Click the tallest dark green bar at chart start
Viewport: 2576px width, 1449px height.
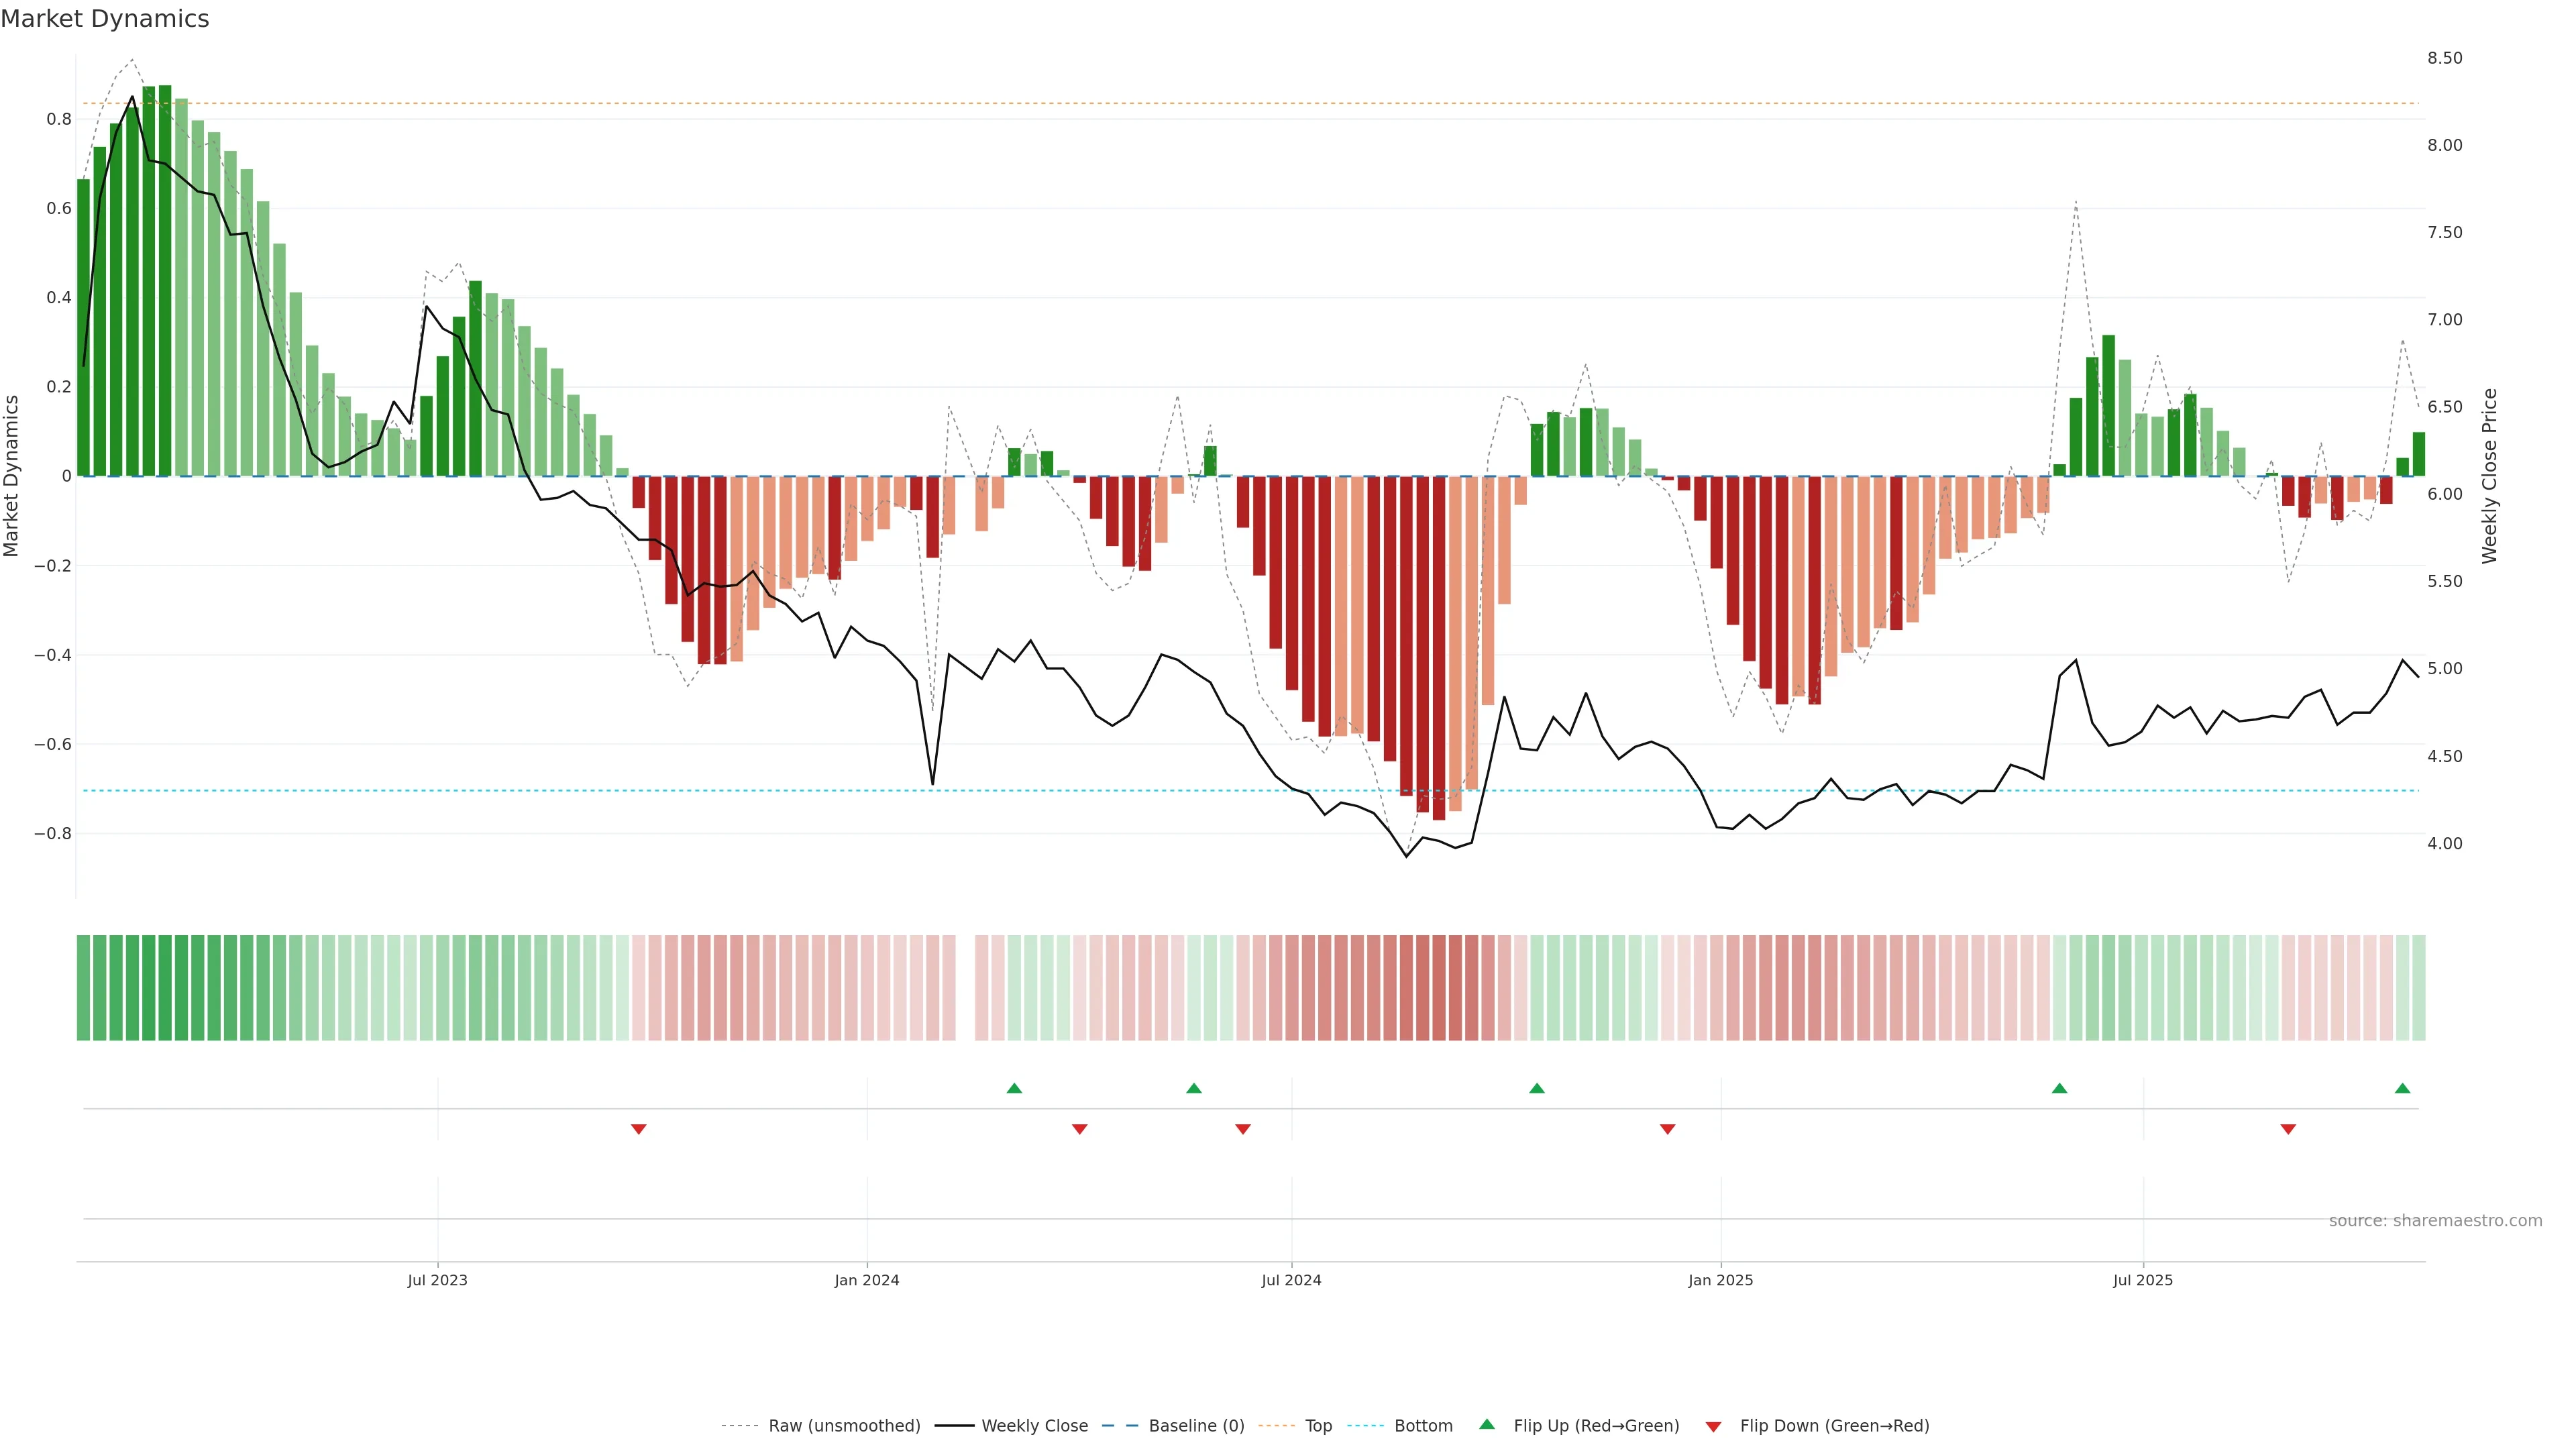[x=165, y=280]
